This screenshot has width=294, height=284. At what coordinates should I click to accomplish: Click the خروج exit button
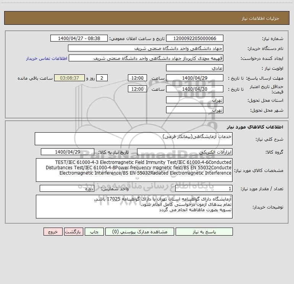pyautogui.click(x=53, y=232)
